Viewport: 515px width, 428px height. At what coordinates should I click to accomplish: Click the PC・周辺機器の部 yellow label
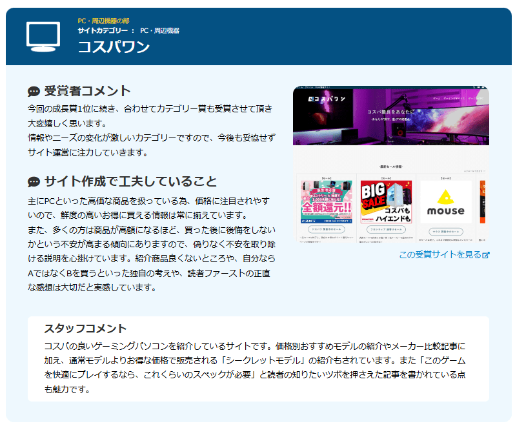pos(103,21)
